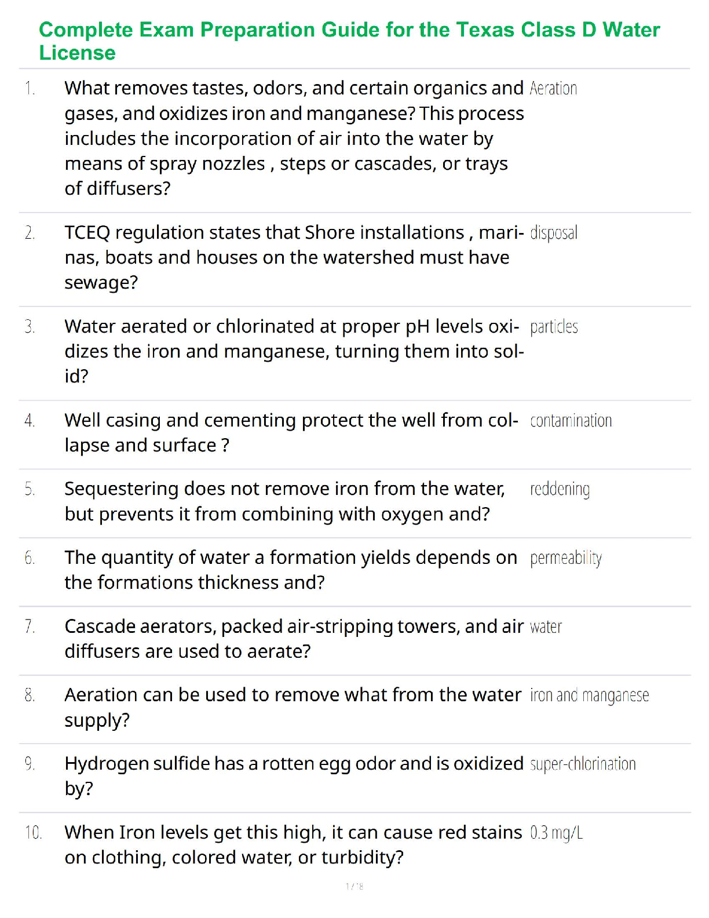Click the page number indicator at bottom

click(354, 886)
